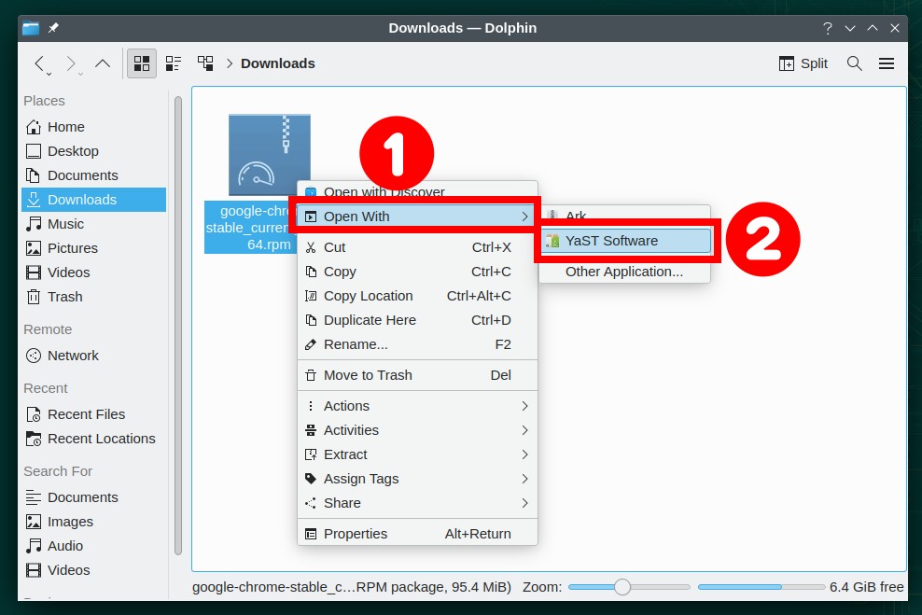Expand the Actions submenu
The width and height of the screenshot is (922, 615).
click(417, 406)
